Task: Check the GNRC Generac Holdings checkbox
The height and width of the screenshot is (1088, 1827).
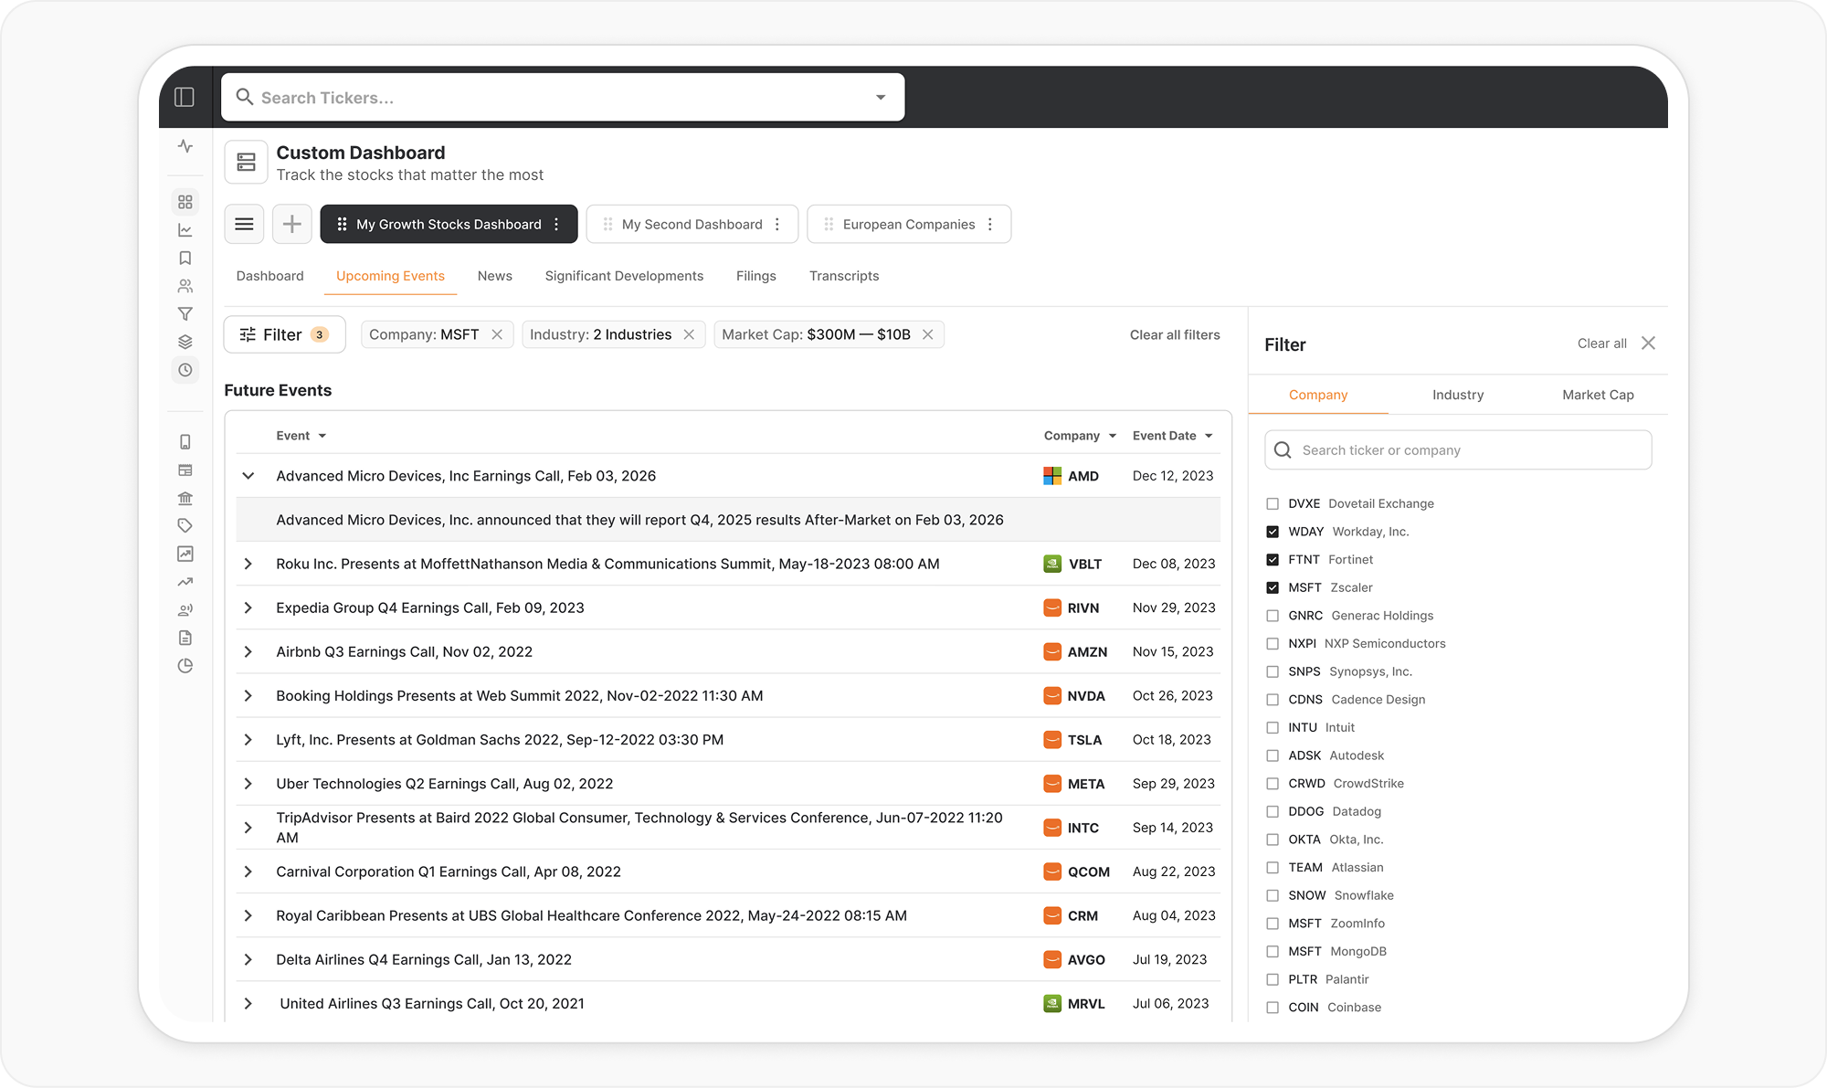Action: [x=1273, y=616]
